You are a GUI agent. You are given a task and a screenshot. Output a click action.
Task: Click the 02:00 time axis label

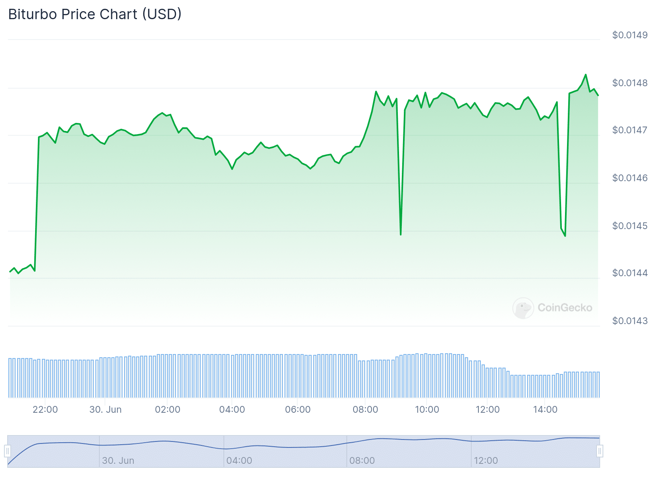(x=168, y=410)
